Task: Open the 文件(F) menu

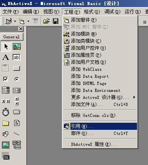Action: (11, 12)
